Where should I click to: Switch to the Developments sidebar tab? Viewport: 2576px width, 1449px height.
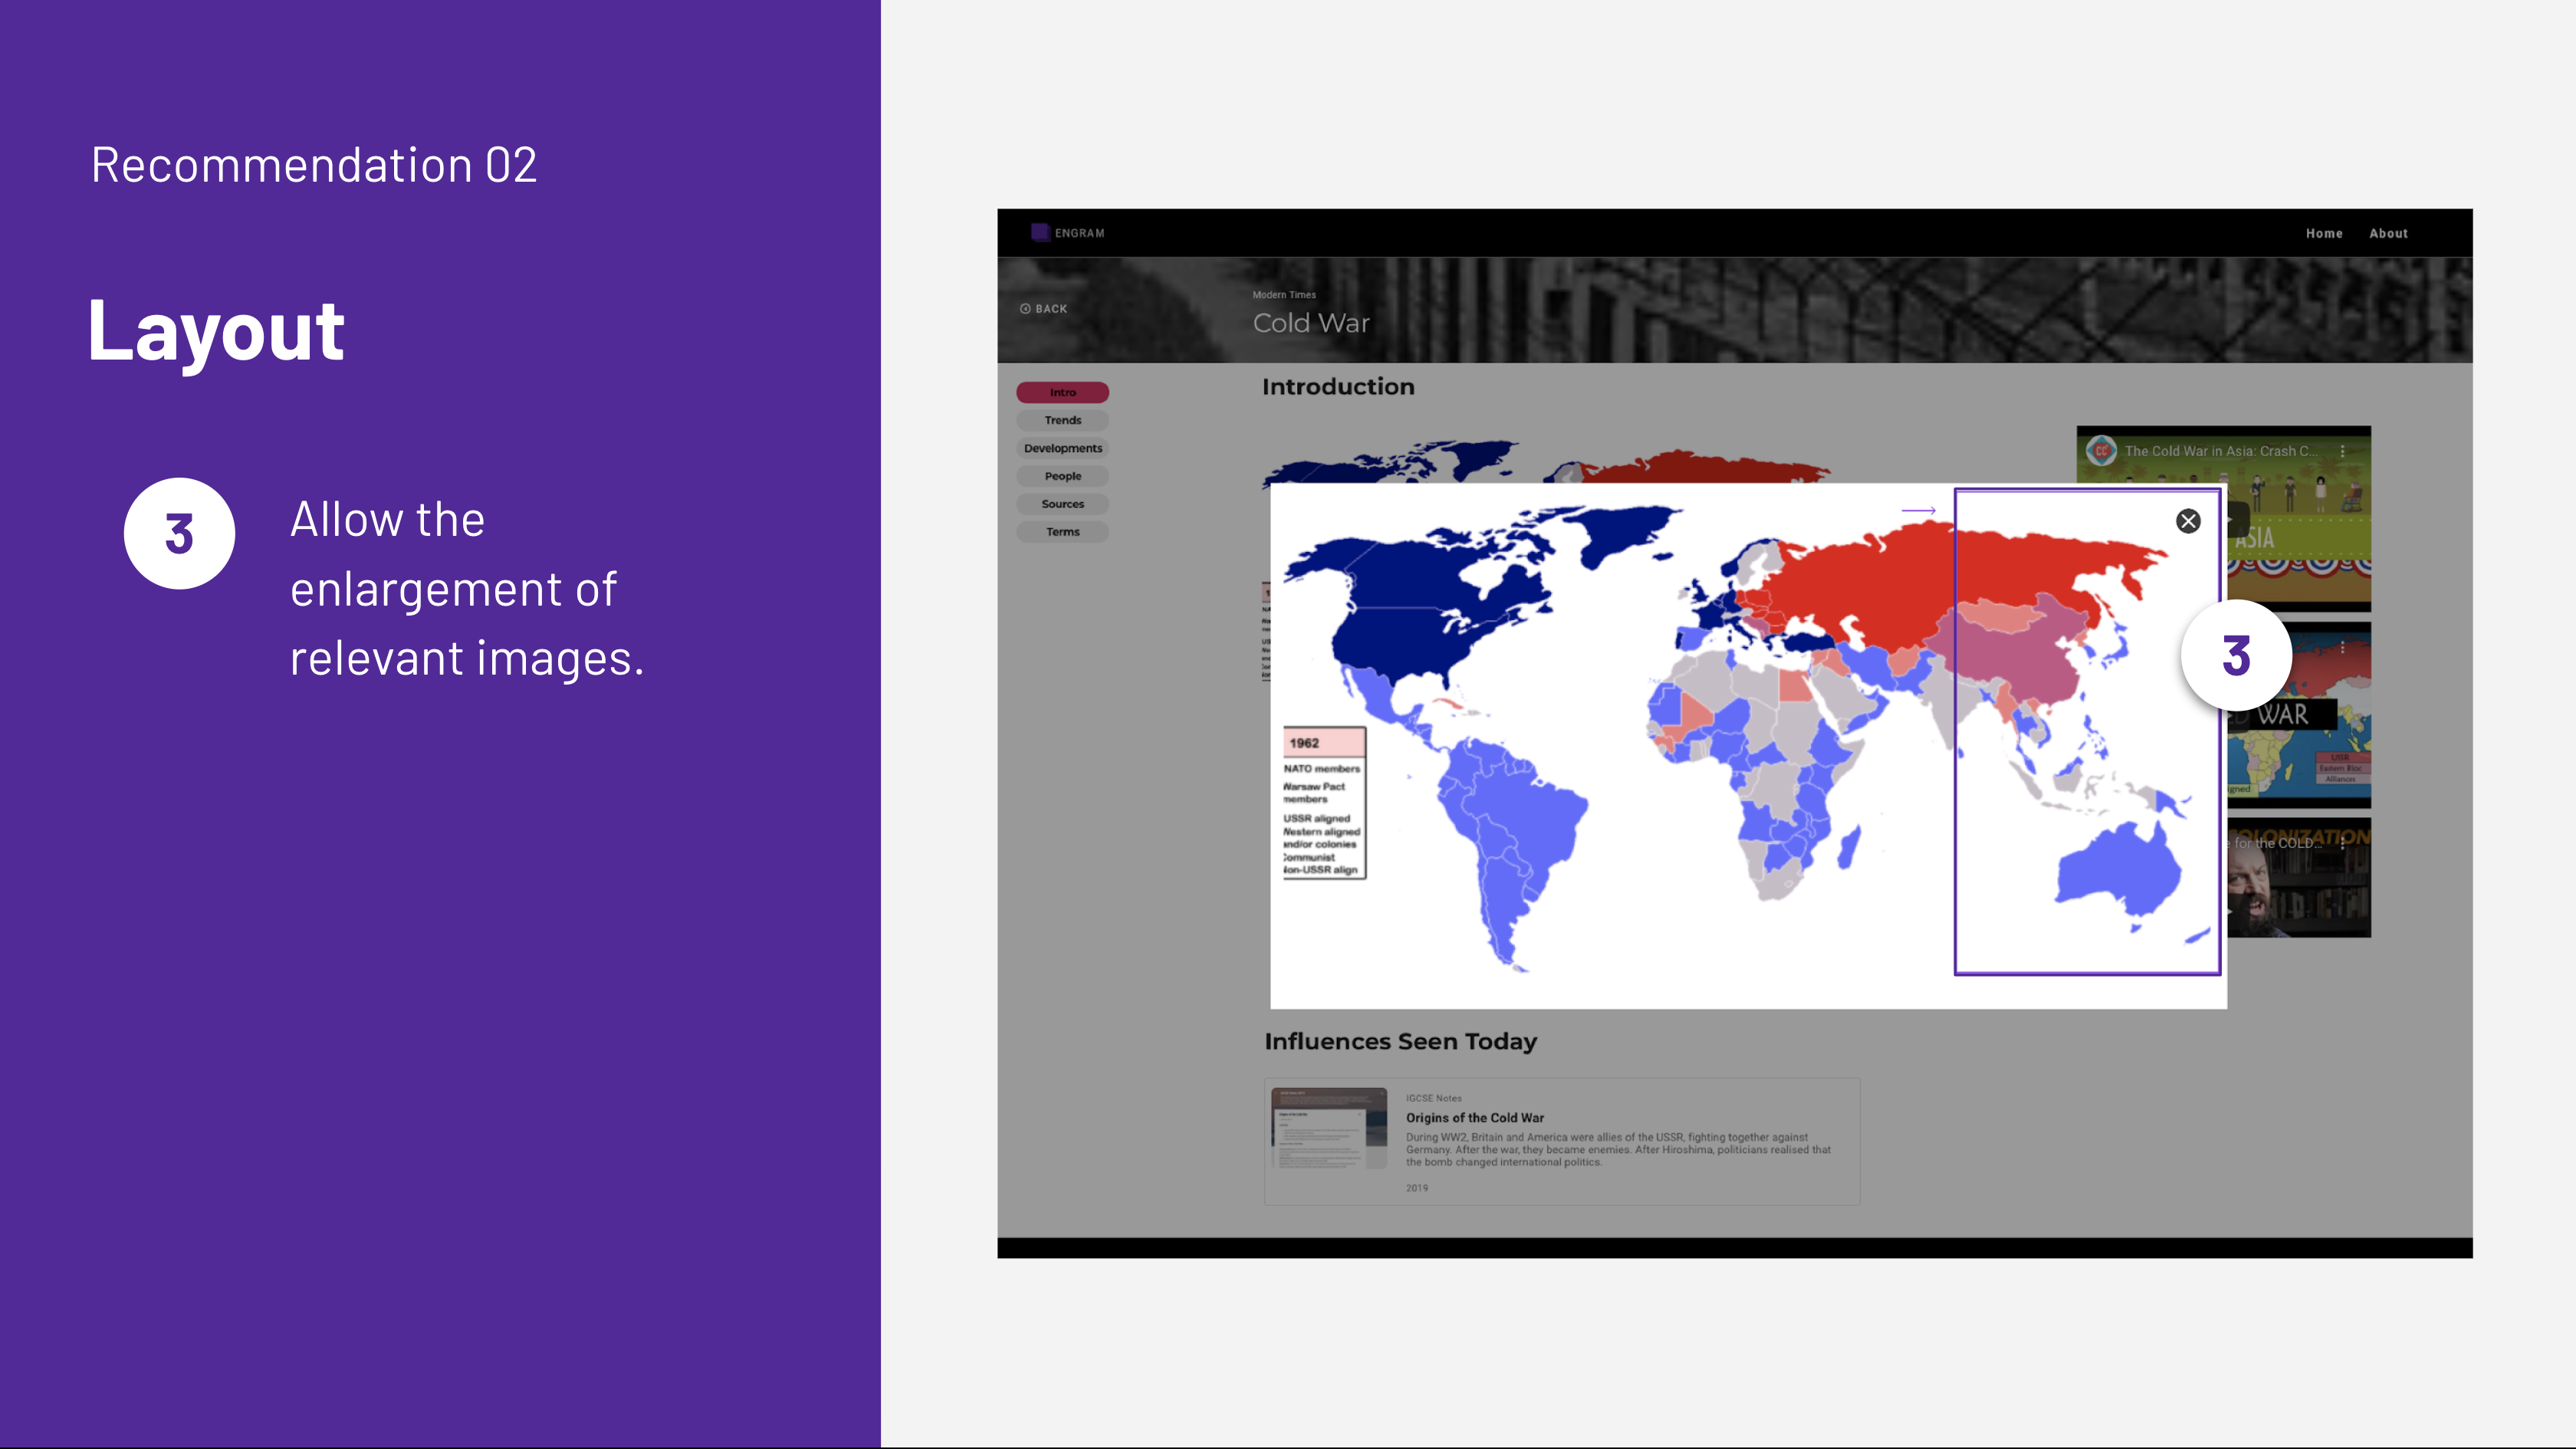coord(1062,448)
